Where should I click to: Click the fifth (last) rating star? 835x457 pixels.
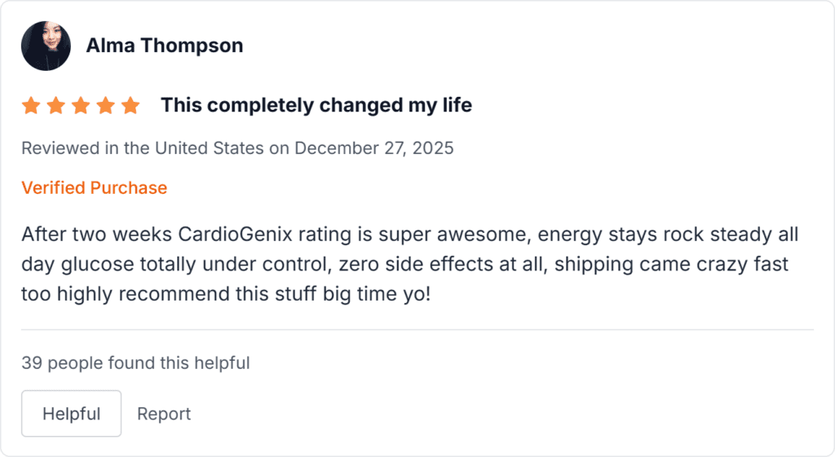(130, 105)
